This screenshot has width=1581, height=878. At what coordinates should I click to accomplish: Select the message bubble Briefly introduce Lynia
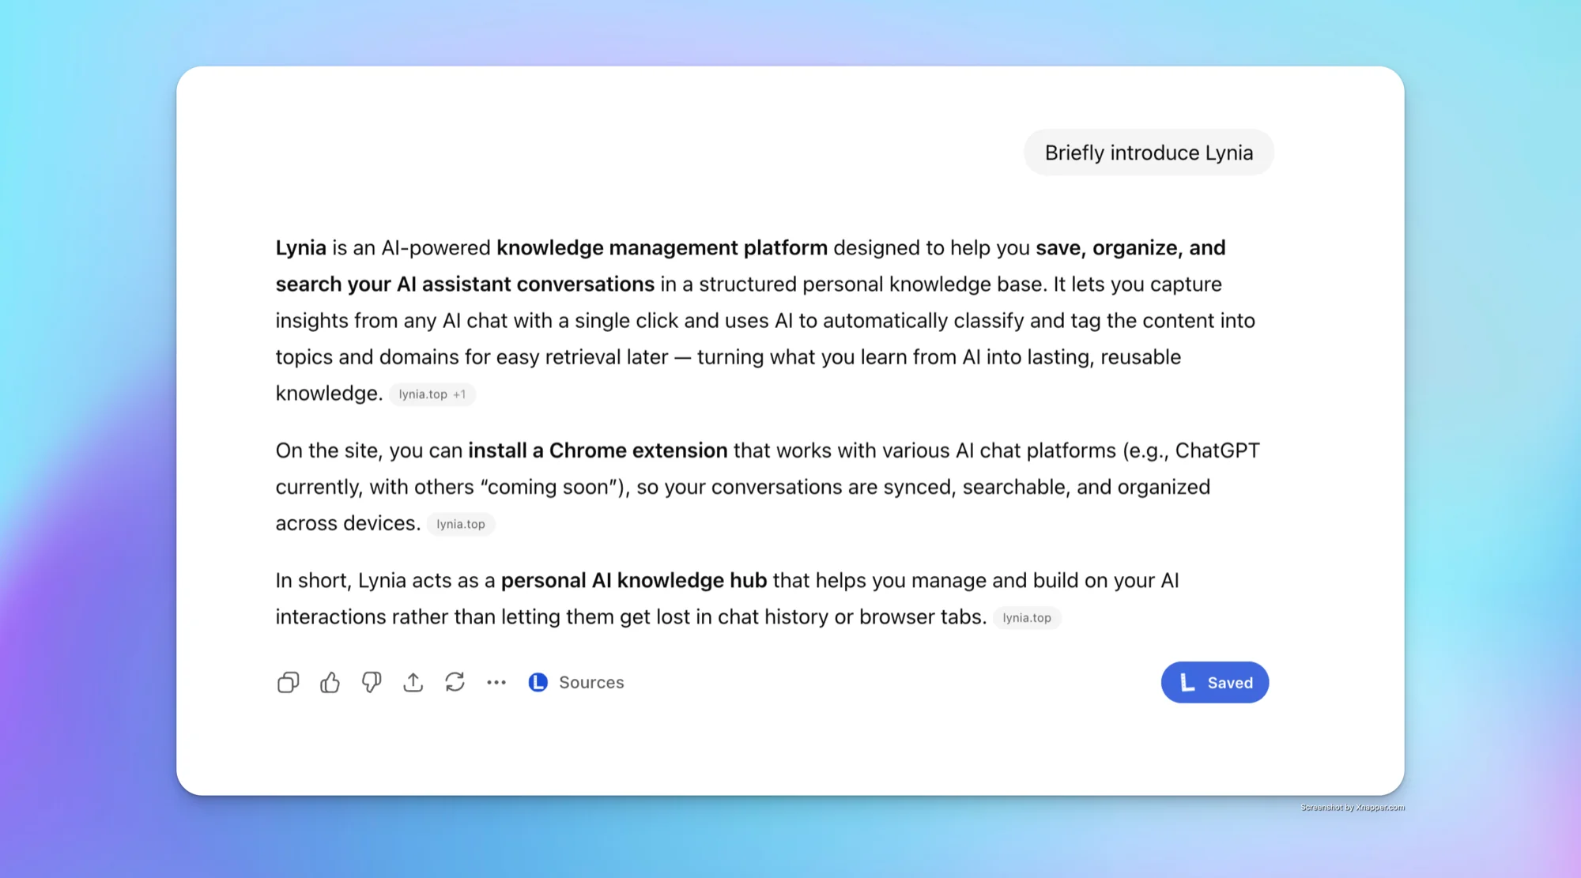click(1148, 152)
